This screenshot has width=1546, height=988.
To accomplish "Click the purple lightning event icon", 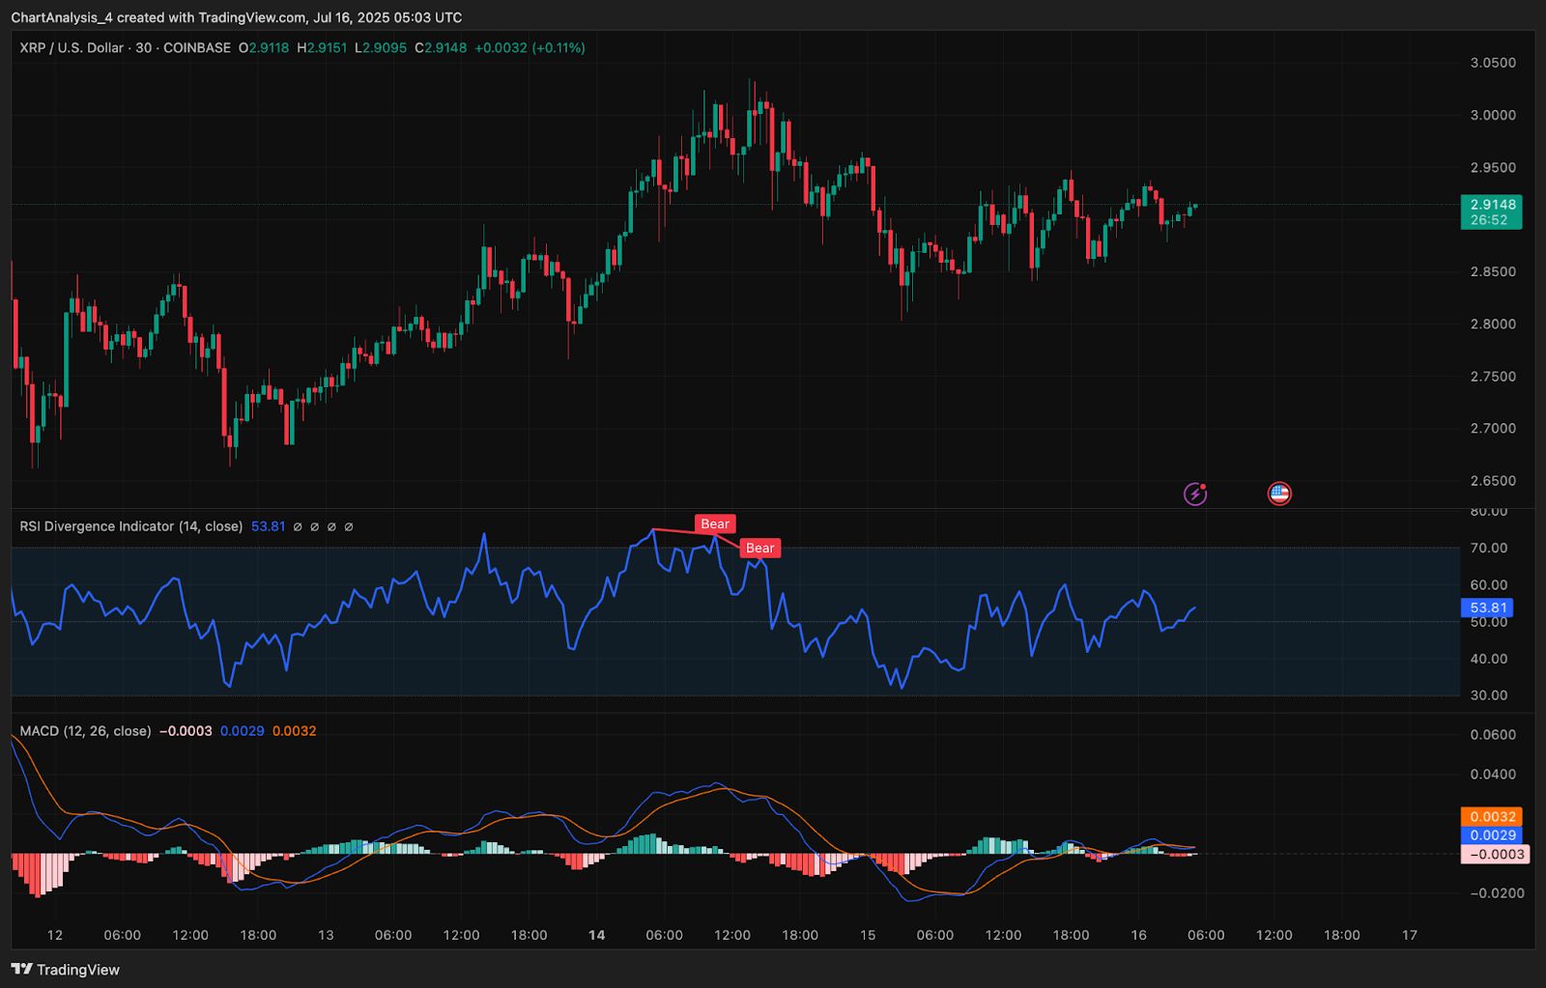I will (1195, 494).
